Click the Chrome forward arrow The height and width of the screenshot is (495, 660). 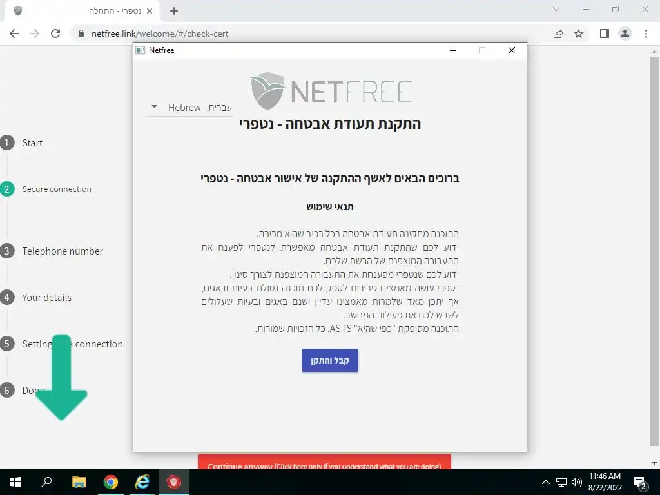pos(35,34)
